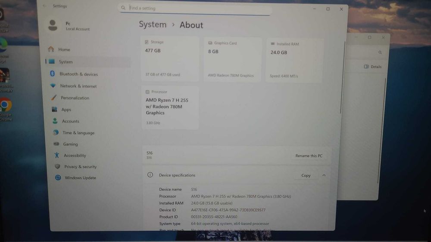Click the Installed RAM 15.8 GB usable value
Screen dimensions: 431x242
212,203
